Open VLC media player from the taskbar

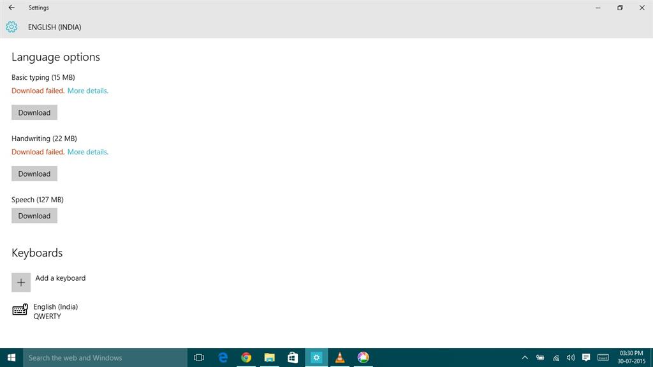click(x=340, y=358)
